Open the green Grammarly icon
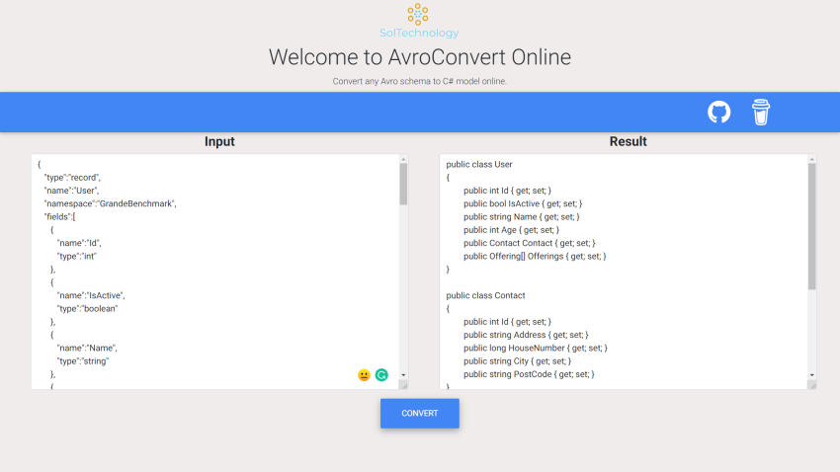 click(x=381, y=375)
